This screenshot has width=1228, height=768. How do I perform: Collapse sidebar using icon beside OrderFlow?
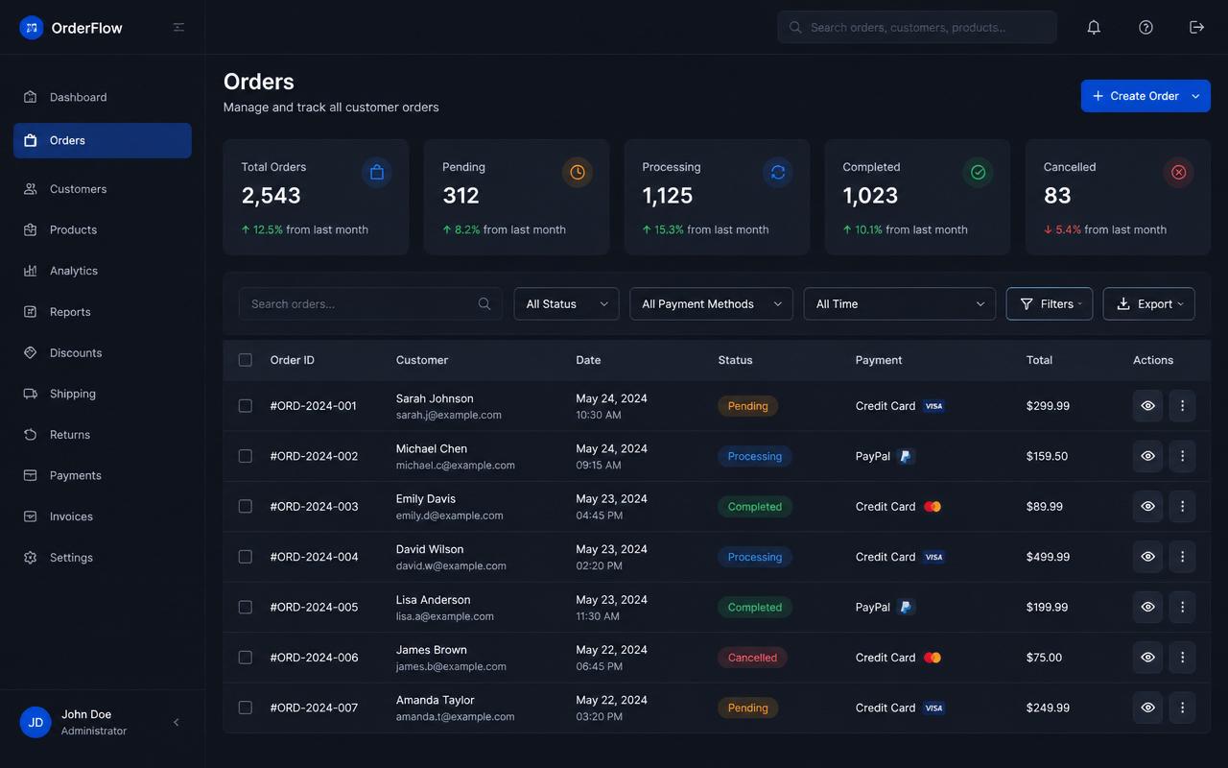click(178, 27)
